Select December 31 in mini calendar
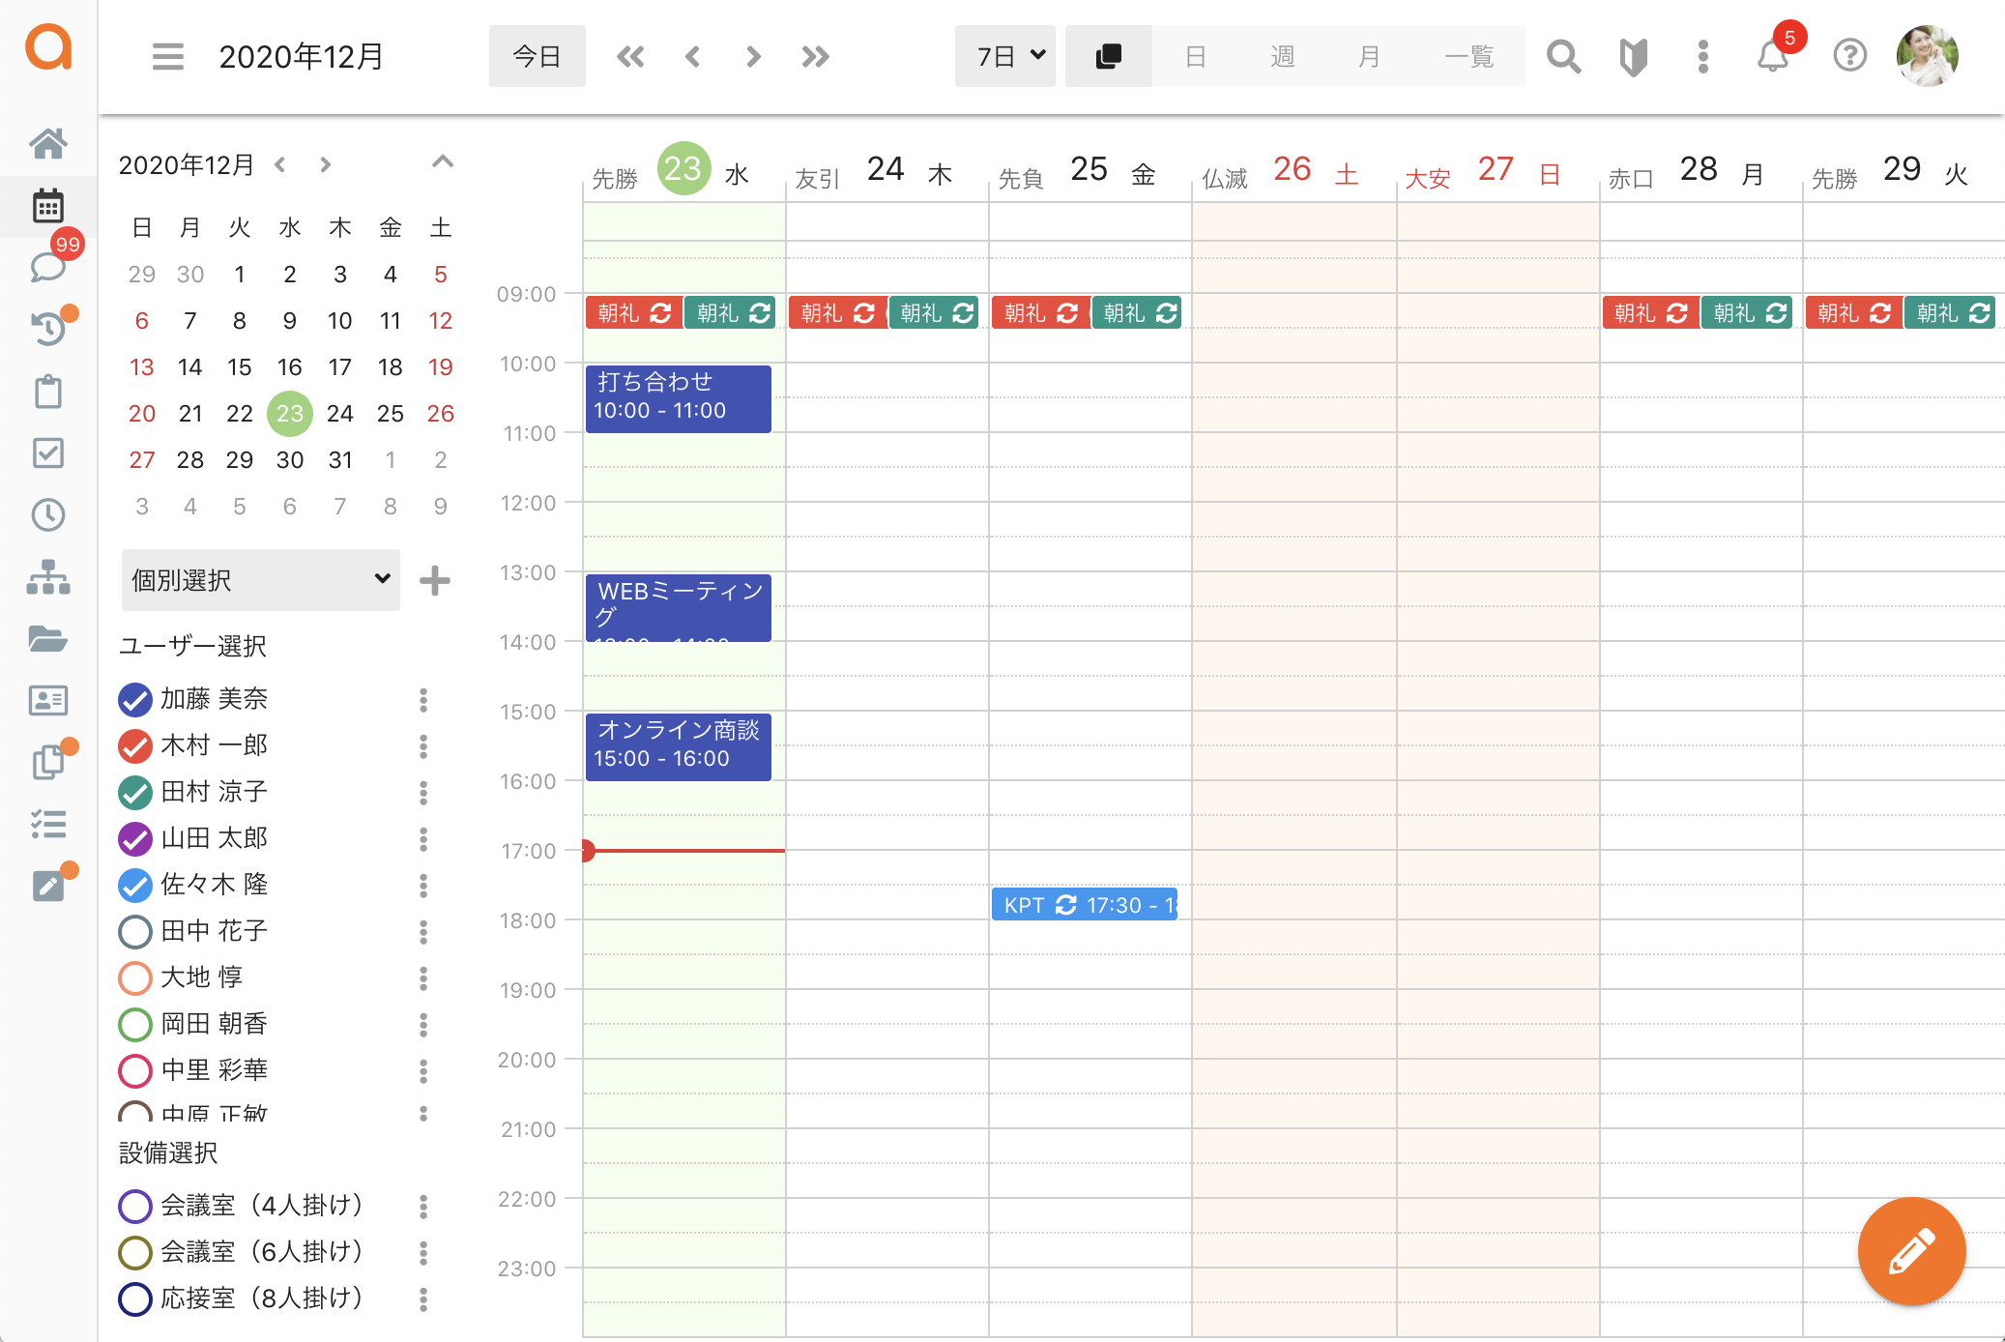The height and width of the screenshot is (1342, 2005). (x=340, y=460)
